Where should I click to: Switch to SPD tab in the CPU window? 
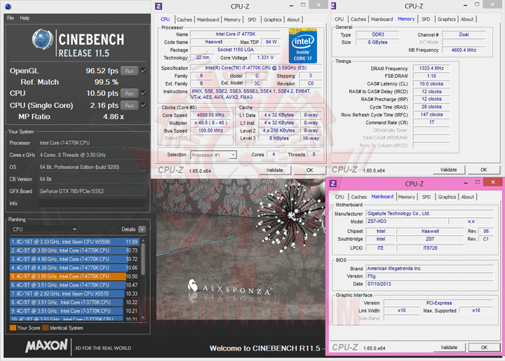tap(252, 20)
